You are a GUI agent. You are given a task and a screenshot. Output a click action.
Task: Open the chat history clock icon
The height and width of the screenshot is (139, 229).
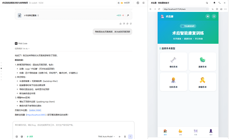coord(138,3)
